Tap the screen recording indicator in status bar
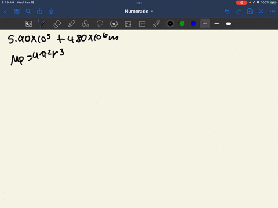This screenshot has width=278, height=208. click(x=242, y=2)
